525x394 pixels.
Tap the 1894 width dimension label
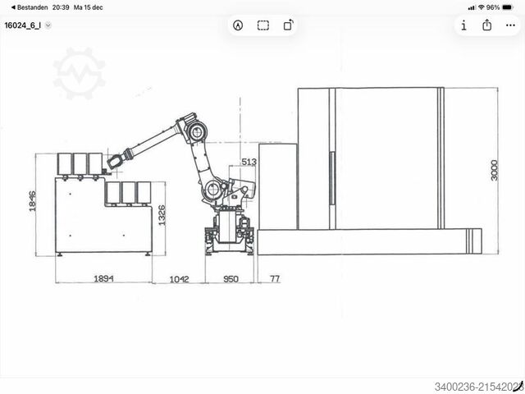103,278
